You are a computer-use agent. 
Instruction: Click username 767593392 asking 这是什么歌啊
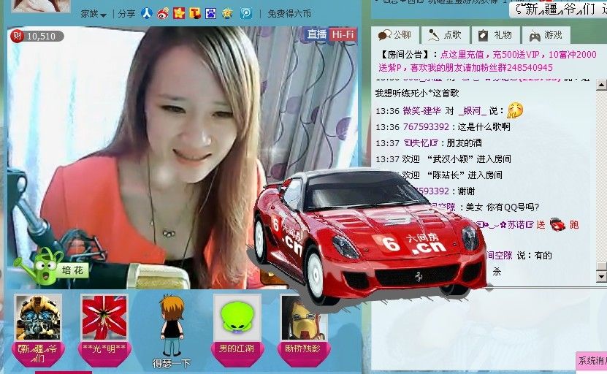pos(426,127)
